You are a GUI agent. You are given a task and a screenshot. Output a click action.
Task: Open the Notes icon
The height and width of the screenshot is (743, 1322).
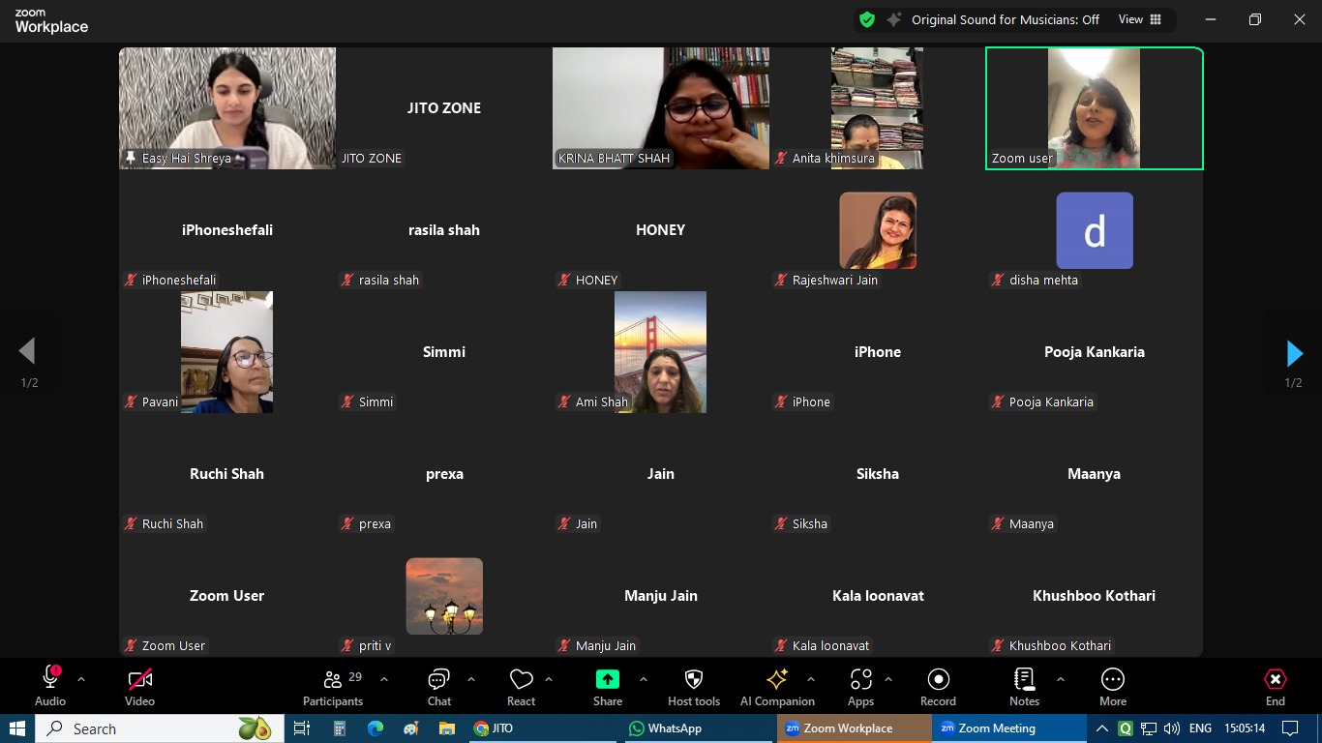(1024, 679)
